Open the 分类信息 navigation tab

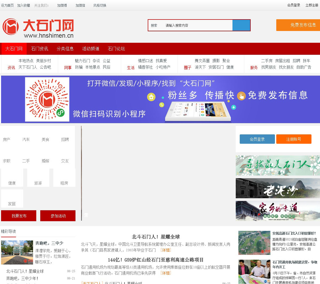65,49
